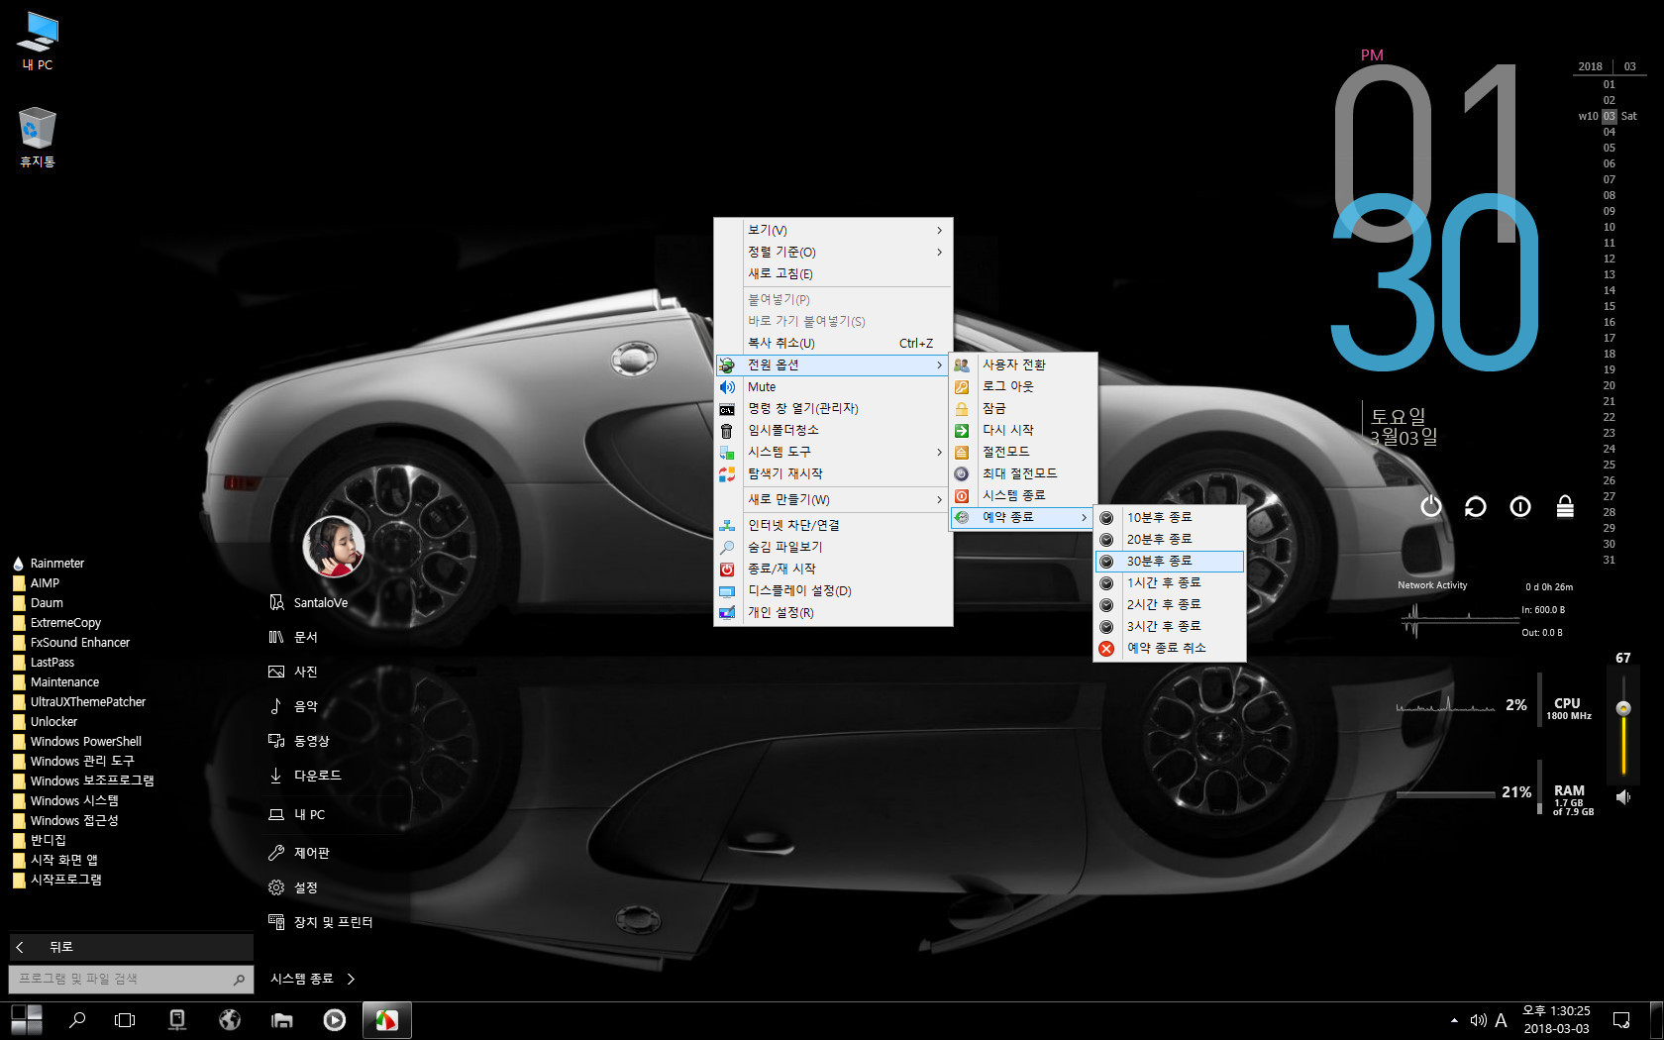Expand the 시스템 종료 arrow in Start menu
The image size is (1664, 1040).
[351, 979]
